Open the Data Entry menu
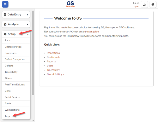Image resolution: width=158 pixels, height=122 pixels. coord(16,15)
